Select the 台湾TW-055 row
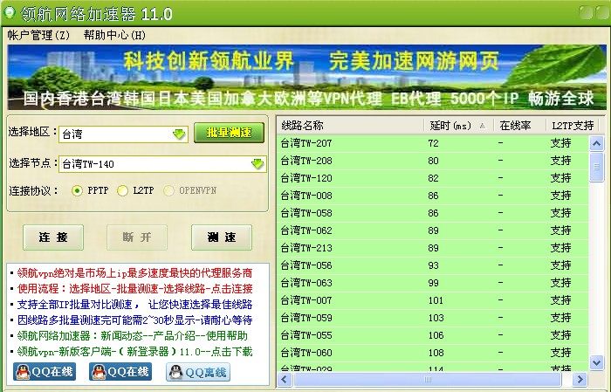This screenshot has width=611, height=392. (x=433, y=335)
